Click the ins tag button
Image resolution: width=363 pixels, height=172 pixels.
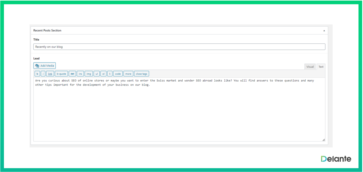point(80,74)
